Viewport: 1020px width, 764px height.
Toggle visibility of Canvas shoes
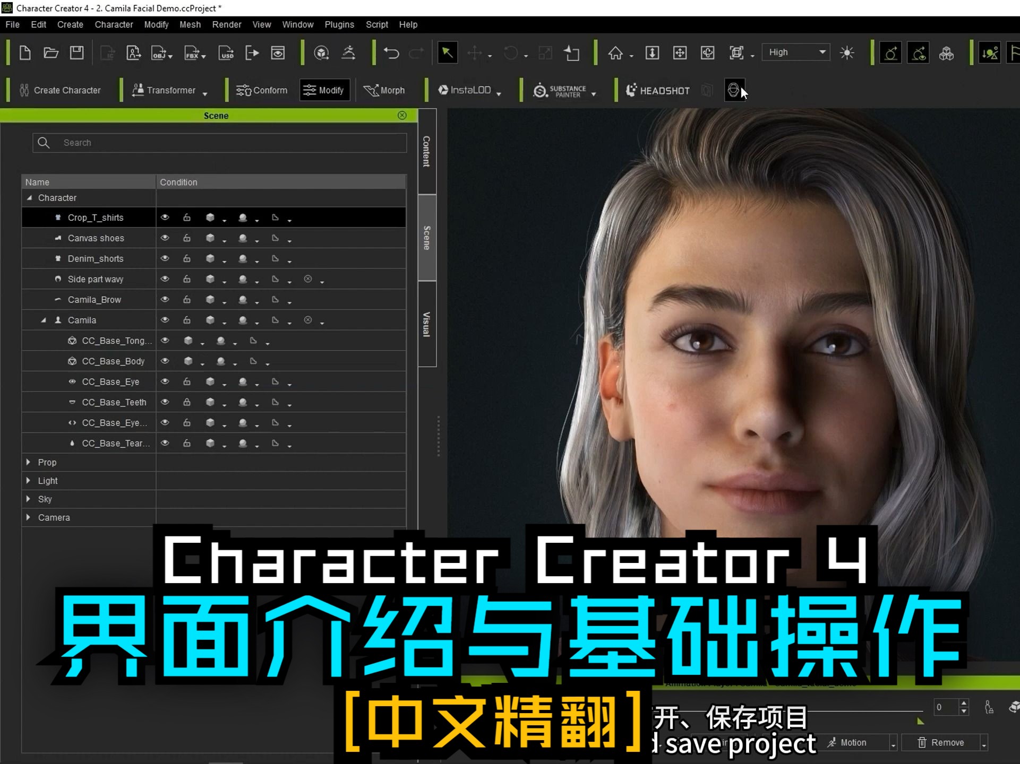165,238
